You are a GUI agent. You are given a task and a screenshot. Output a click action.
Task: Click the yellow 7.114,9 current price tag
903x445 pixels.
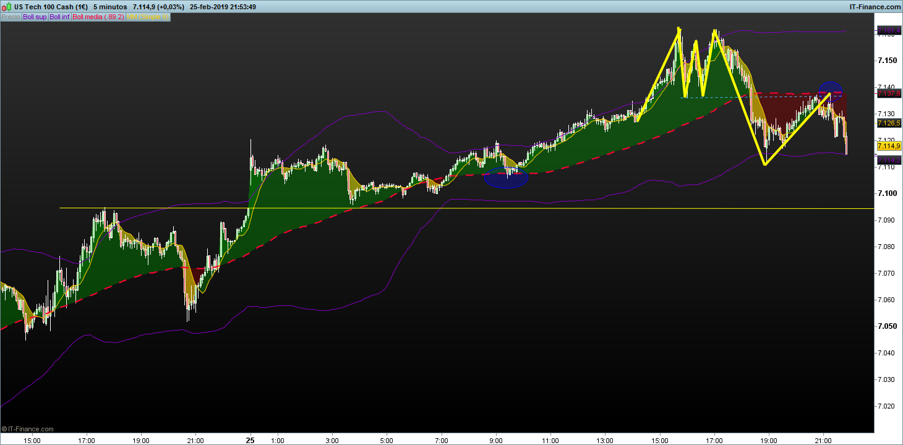click(889, 146)
